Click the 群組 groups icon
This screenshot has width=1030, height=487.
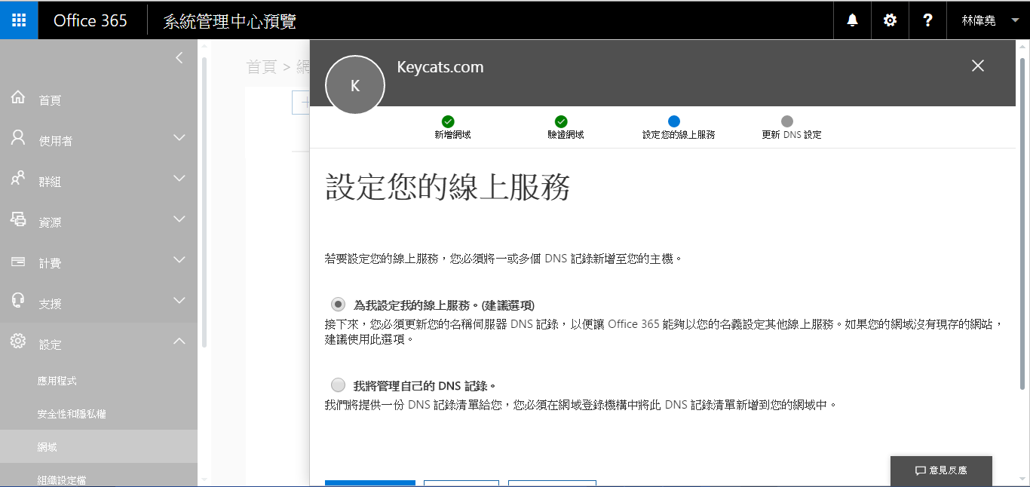click(x=18, y=179)
